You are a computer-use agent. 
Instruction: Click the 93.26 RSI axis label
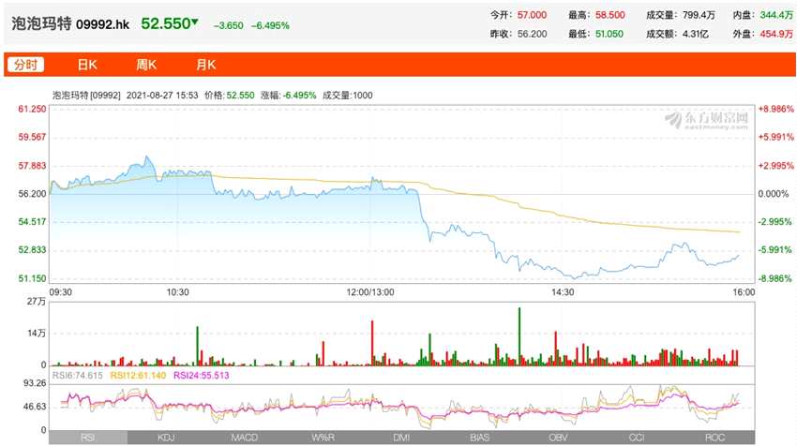(x=35, y=383)
